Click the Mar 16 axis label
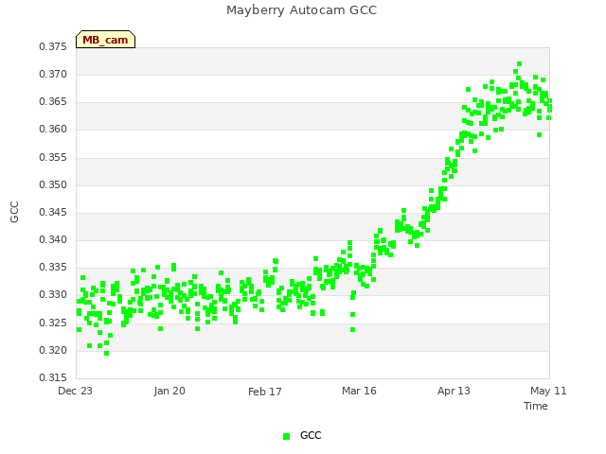Viewport: 606px width, 454px height. (x=359, y=391)
